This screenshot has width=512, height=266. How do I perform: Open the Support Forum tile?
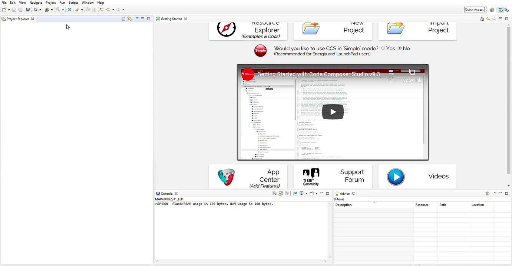click(333, 177)
